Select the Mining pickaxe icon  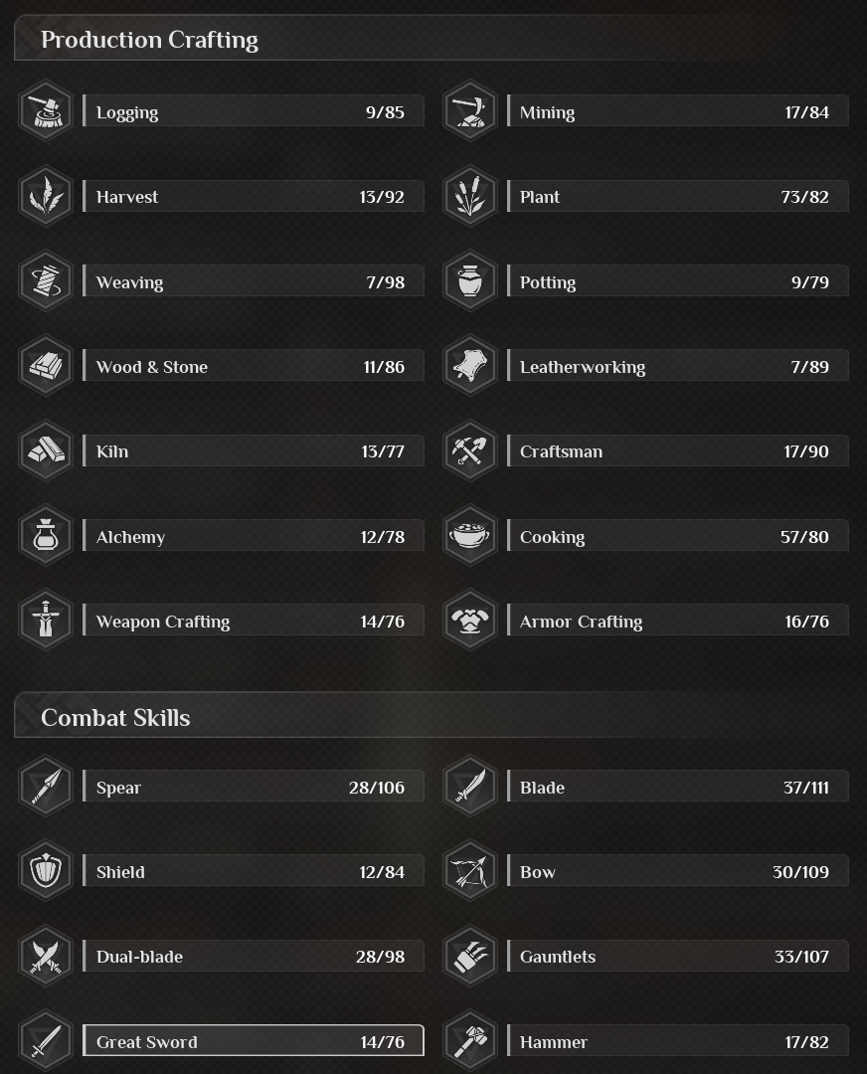point(469,111)
